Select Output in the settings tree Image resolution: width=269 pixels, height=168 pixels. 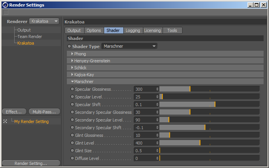24,30
